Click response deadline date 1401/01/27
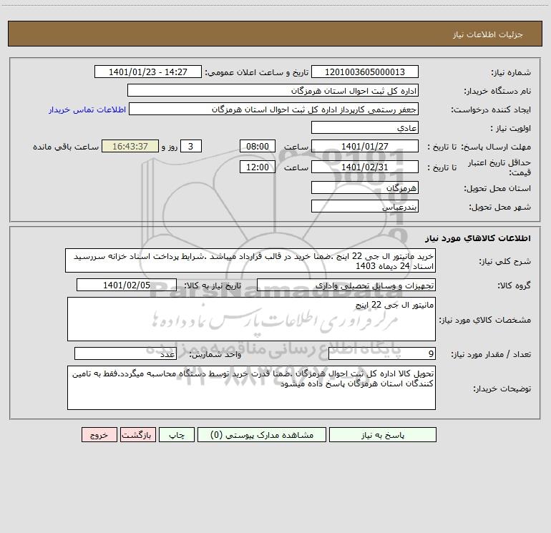Viewport: 551px width, 533px height. pyautogui.click(x=365, y=146)
